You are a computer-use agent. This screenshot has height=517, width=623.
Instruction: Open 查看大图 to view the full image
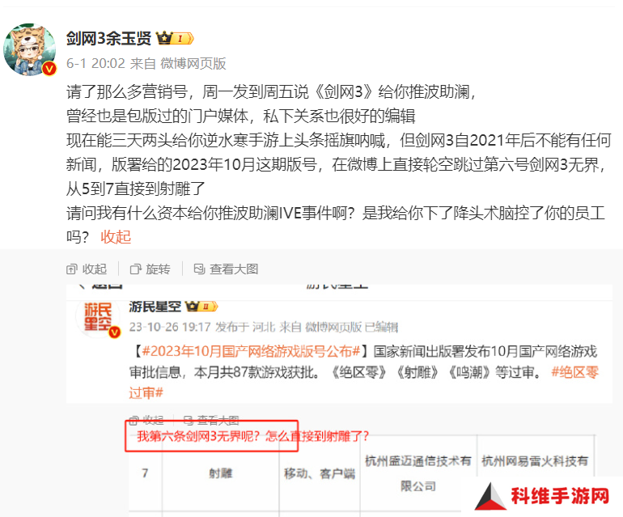click(x=226, y=269)
